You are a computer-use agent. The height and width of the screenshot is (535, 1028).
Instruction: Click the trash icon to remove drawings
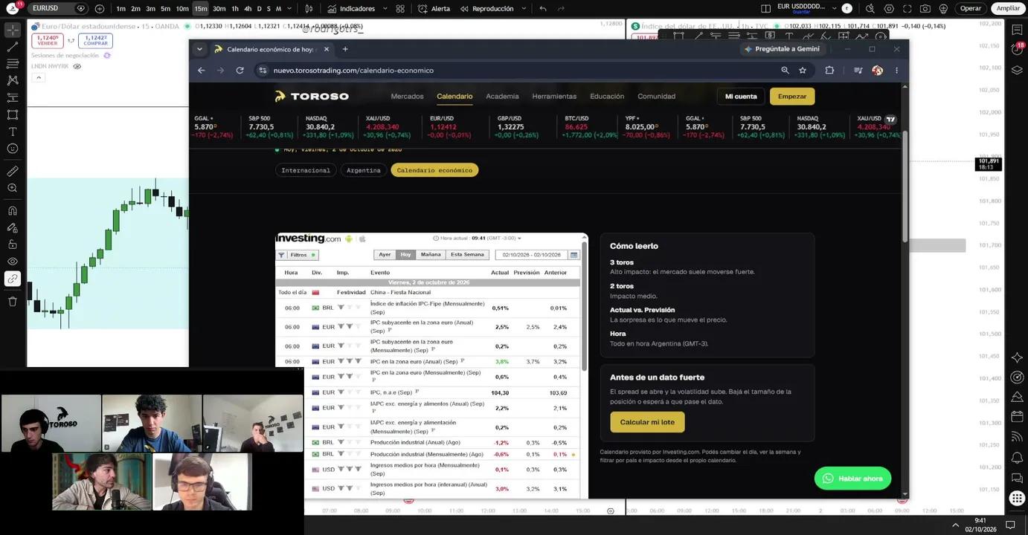click(x=13, y=301)
